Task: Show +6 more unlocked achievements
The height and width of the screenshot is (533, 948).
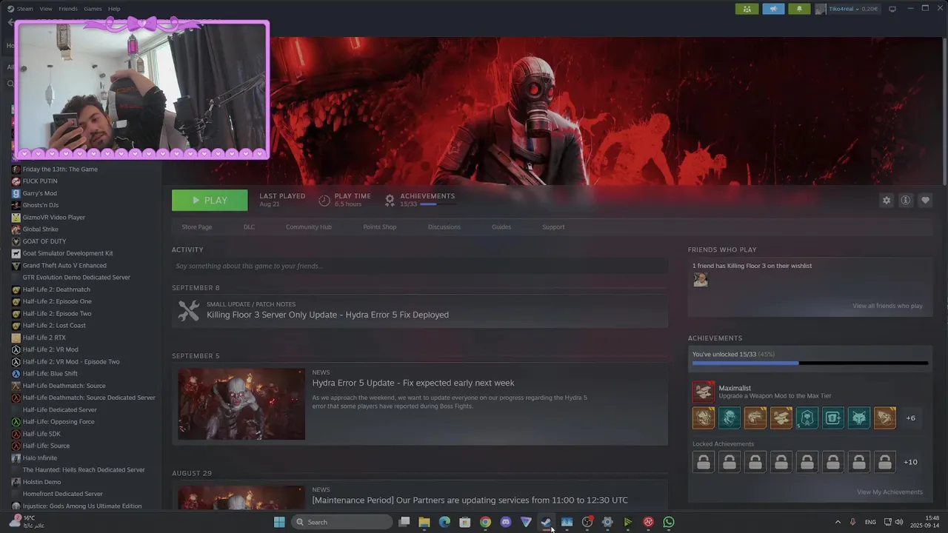Action: pos(910,418)
